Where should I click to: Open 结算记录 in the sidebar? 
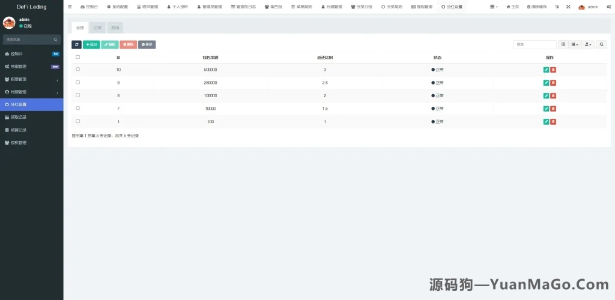tap(31, 130)
